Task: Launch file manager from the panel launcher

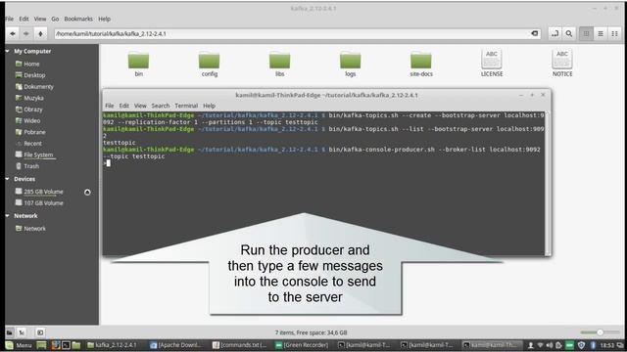Action: click(76, 345)
